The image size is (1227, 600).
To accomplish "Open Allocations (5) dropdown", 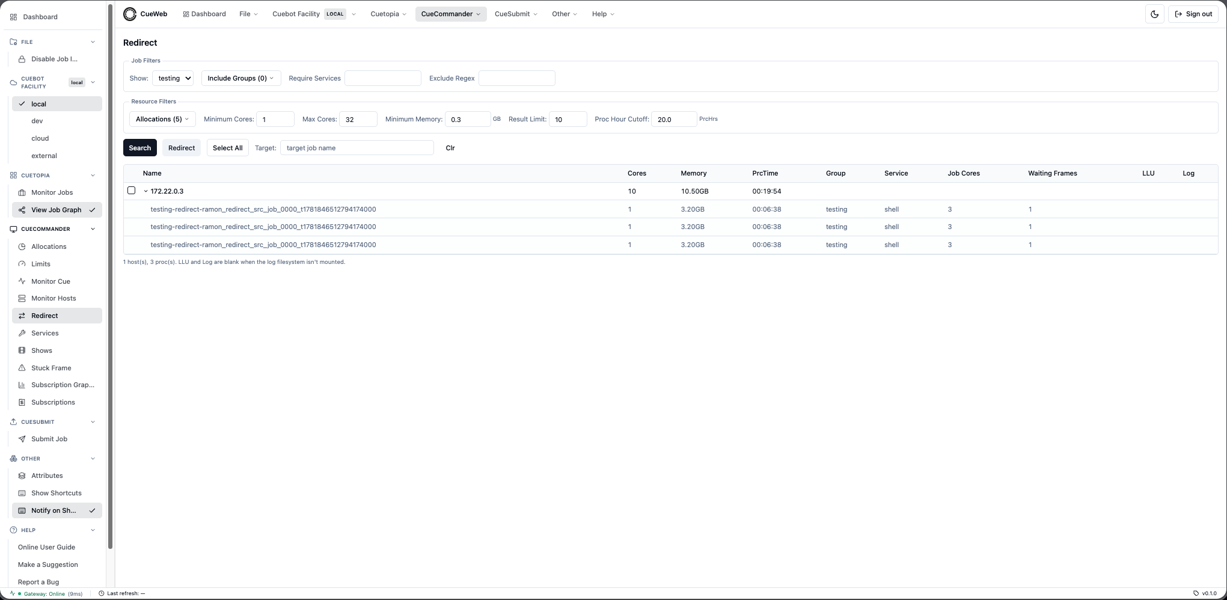I will click(x=162, y=119).
